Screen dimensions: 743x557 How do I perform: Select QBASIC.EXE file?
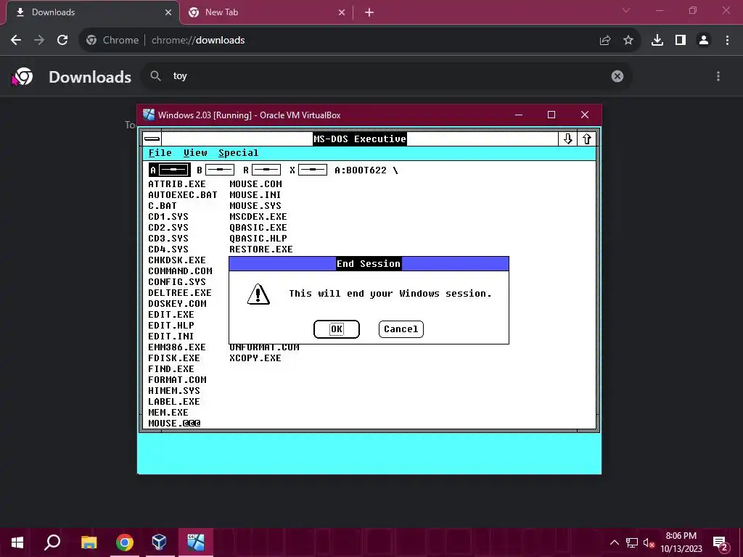click(x=258, y=227)
